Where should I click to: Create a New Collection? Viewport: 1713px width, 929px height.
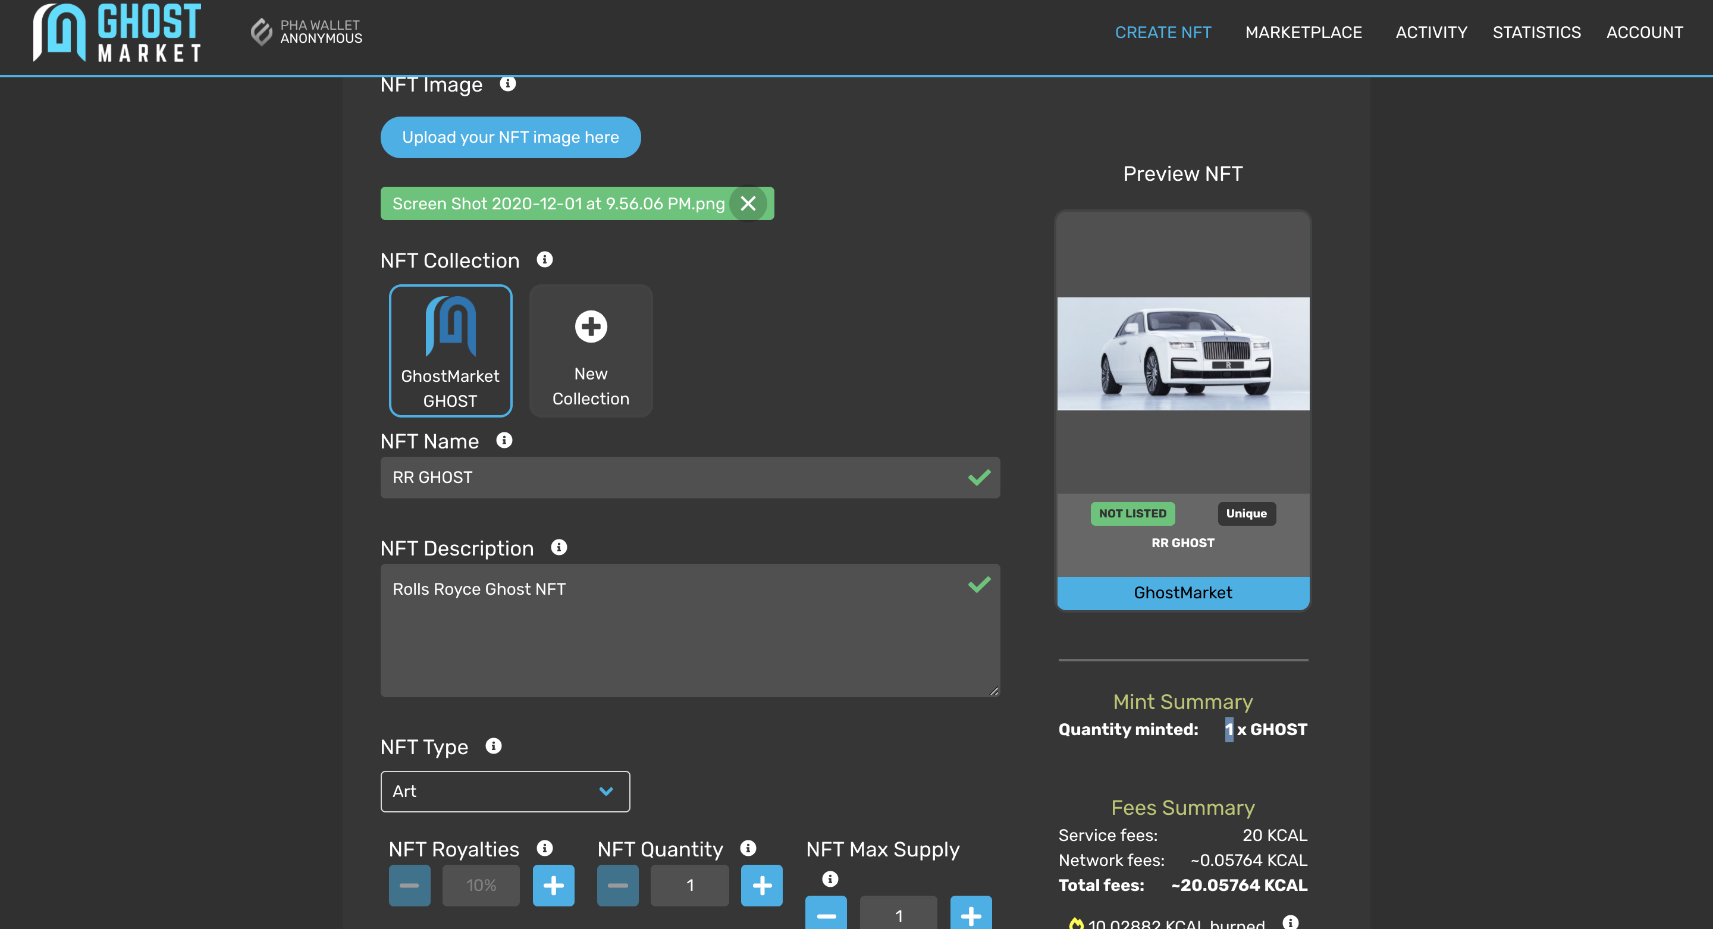click(x=591, y=350)
